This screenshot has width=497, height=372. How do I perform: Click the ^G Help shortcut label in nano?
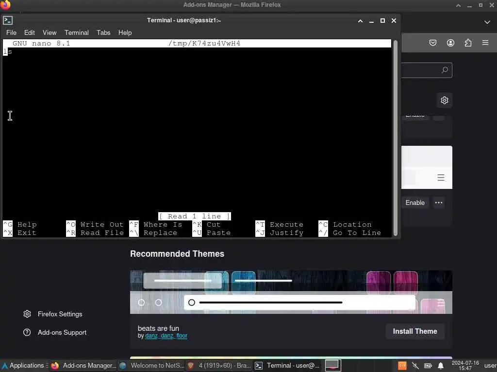(x=20, y=225)
